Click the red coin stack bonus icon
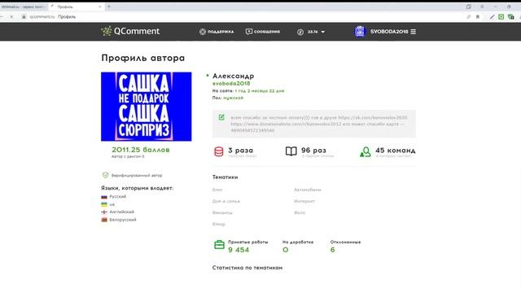Image resolution: width=521 pixels, height=293 pixels. (x=219, y=151)
